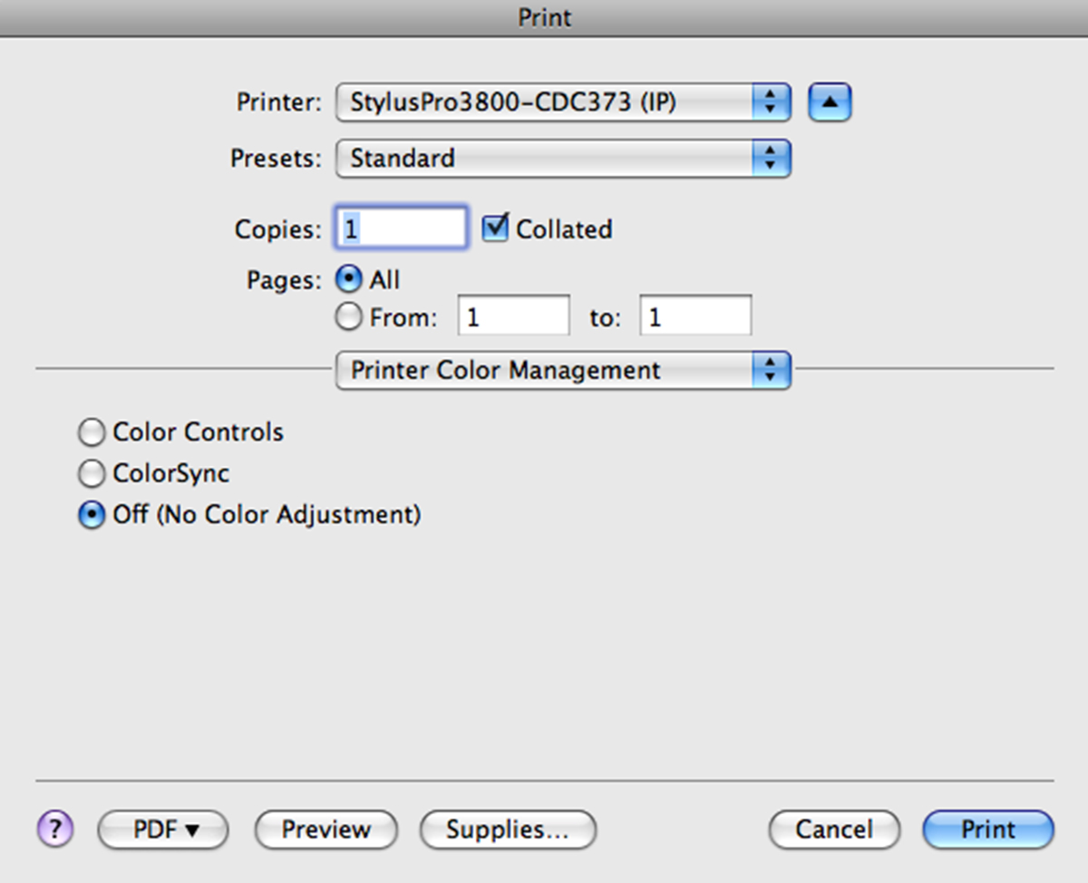Click the Preview button
The width and height of the screenshot is (1088, 883).
coord(326,830)
